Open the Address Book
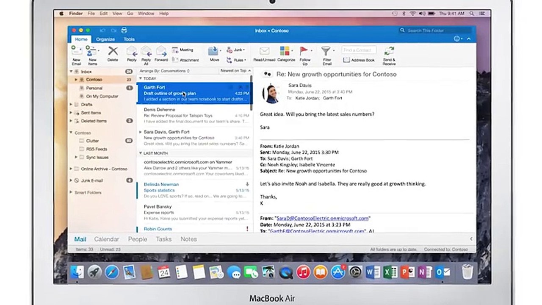This screenshot has height=305, width=542. coord(359,60)
